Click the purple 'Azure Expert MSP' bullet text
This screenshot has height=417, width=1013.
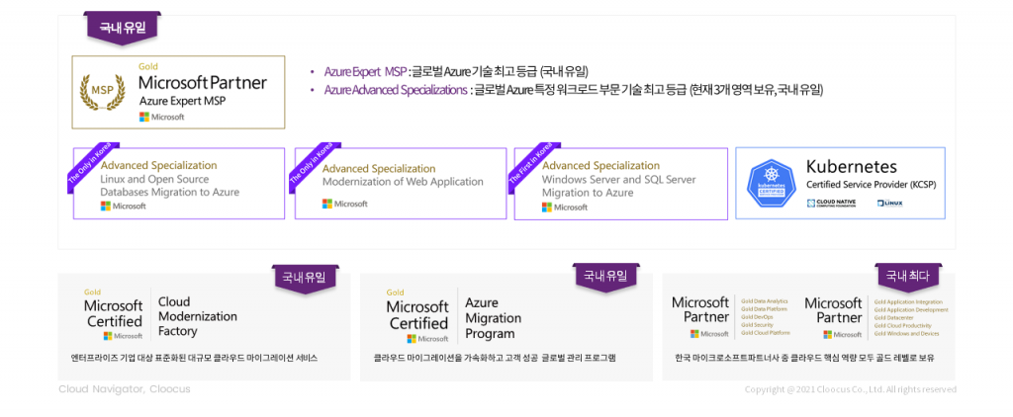pyautogui.click(x=365, y=72)
